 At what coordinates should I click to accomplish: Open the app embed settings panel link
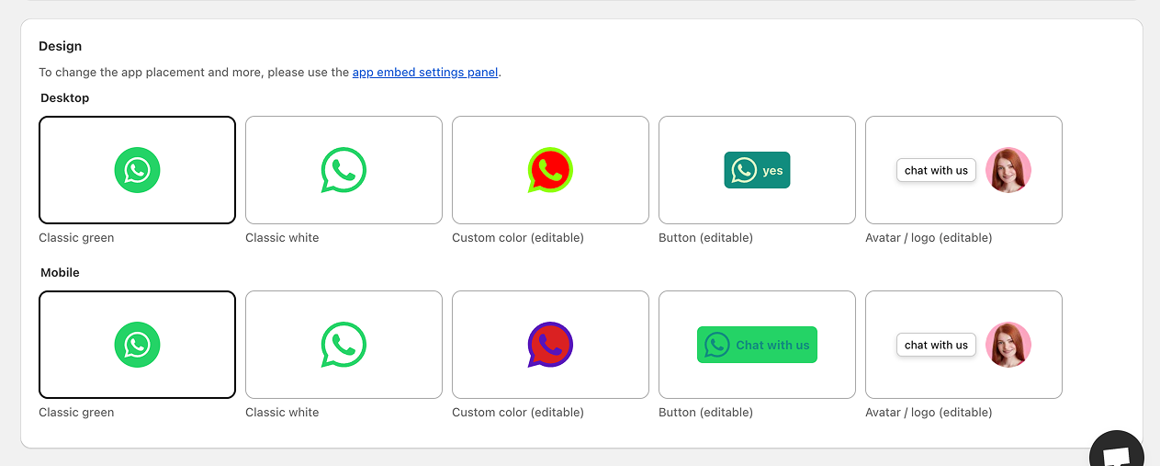click(425, 73)
